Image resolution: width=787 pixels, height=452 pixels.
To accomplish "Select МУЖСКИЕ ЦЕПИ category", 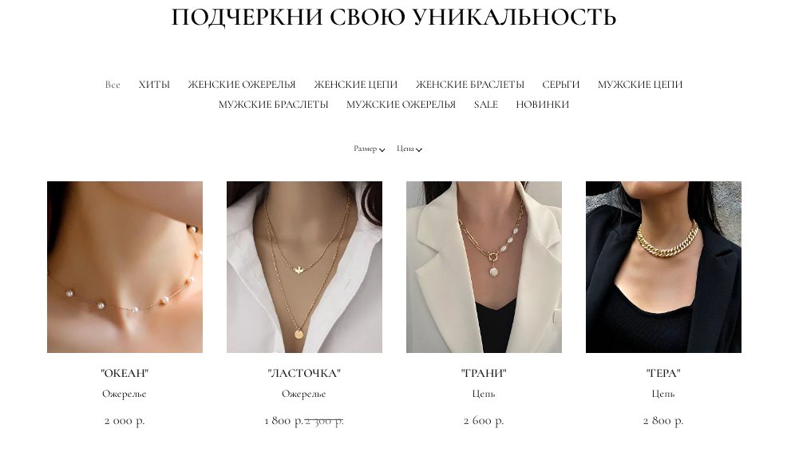I will pyautogui.click(x=640, y=85).
